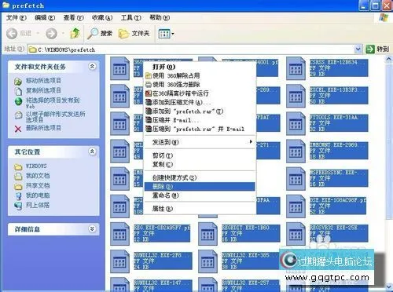
Task: Open the File (文件) menu
Action: (x=17, y=18)
